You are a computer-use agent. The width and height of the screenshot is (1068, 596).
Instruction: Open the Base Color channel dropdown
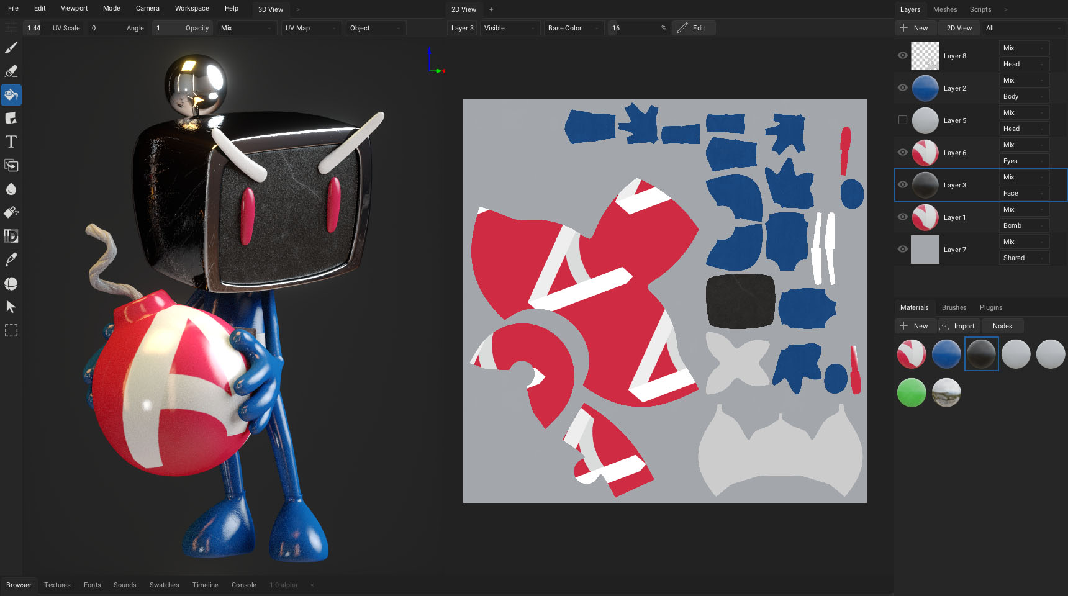[574, 28]
